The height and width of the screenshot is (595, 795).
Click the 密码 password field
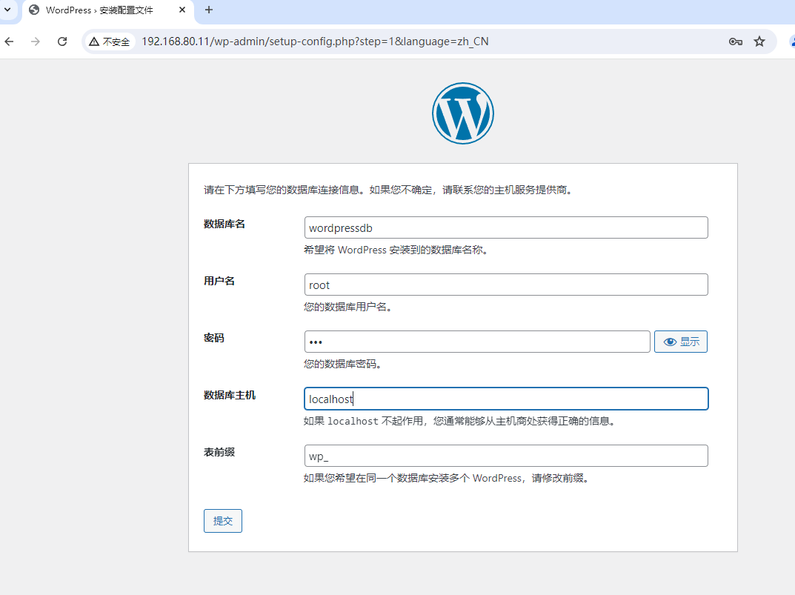point(477,342)
